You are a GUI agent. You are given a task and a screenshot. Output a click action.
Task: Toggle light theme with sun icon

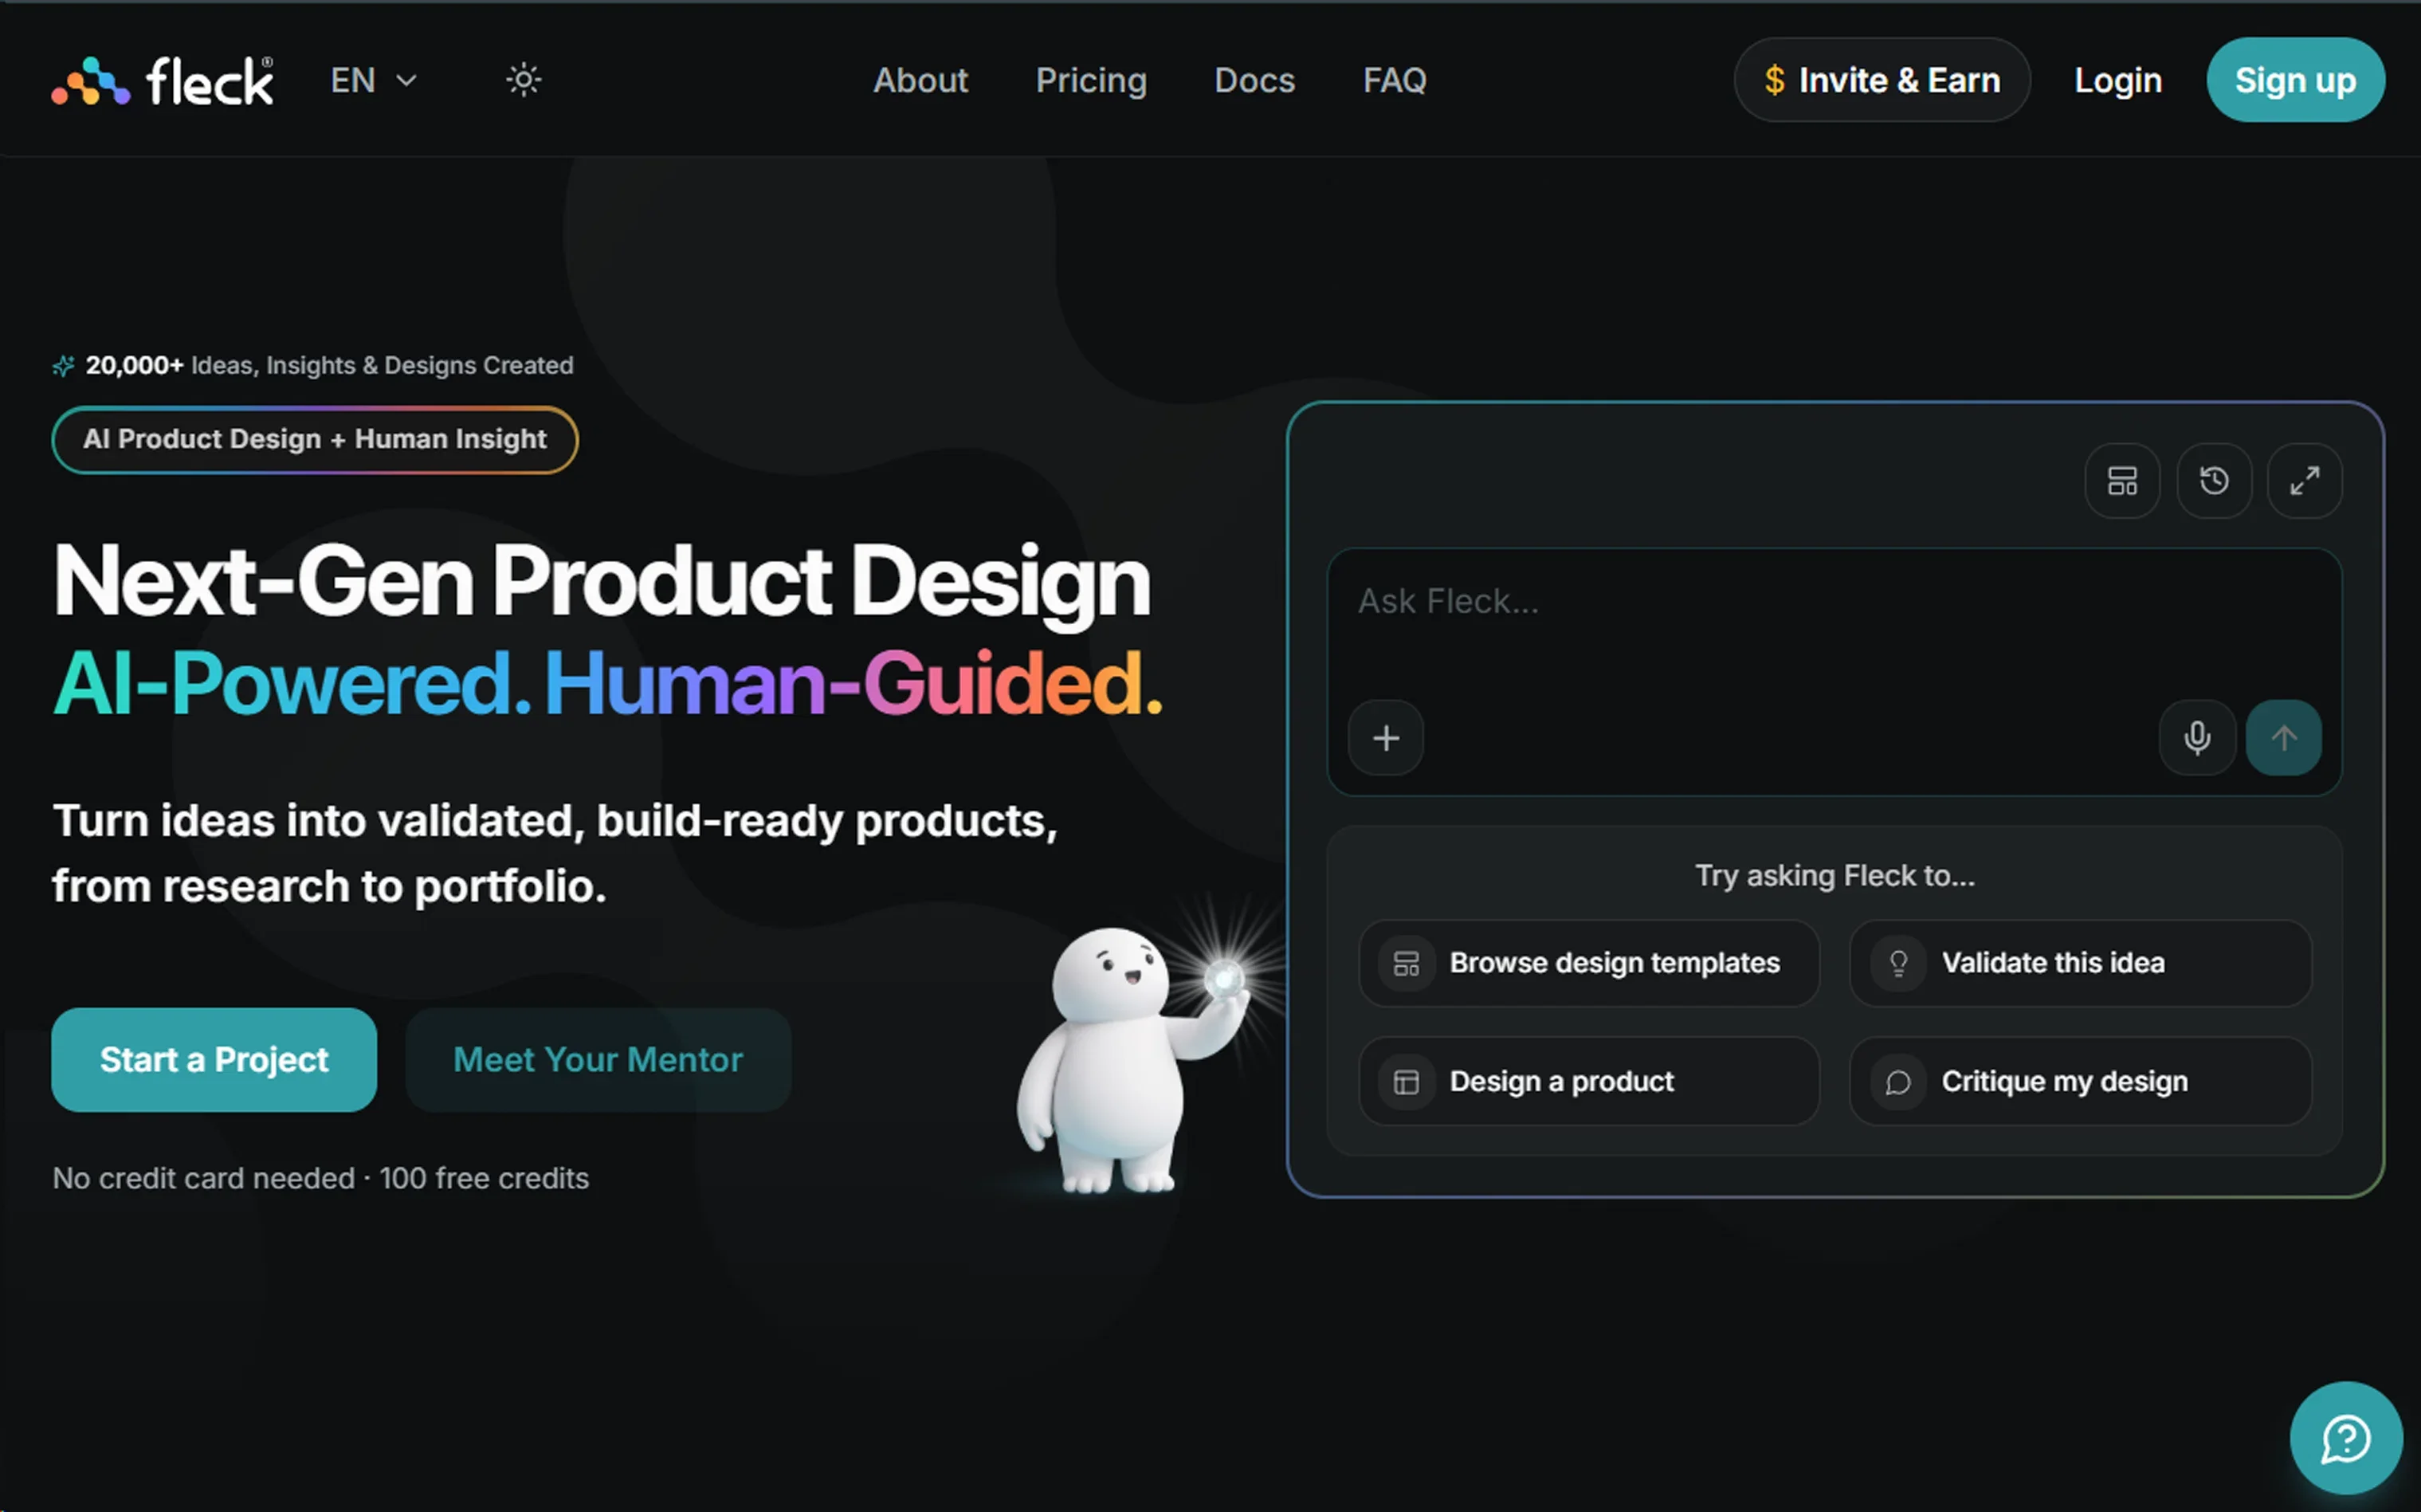523,80
